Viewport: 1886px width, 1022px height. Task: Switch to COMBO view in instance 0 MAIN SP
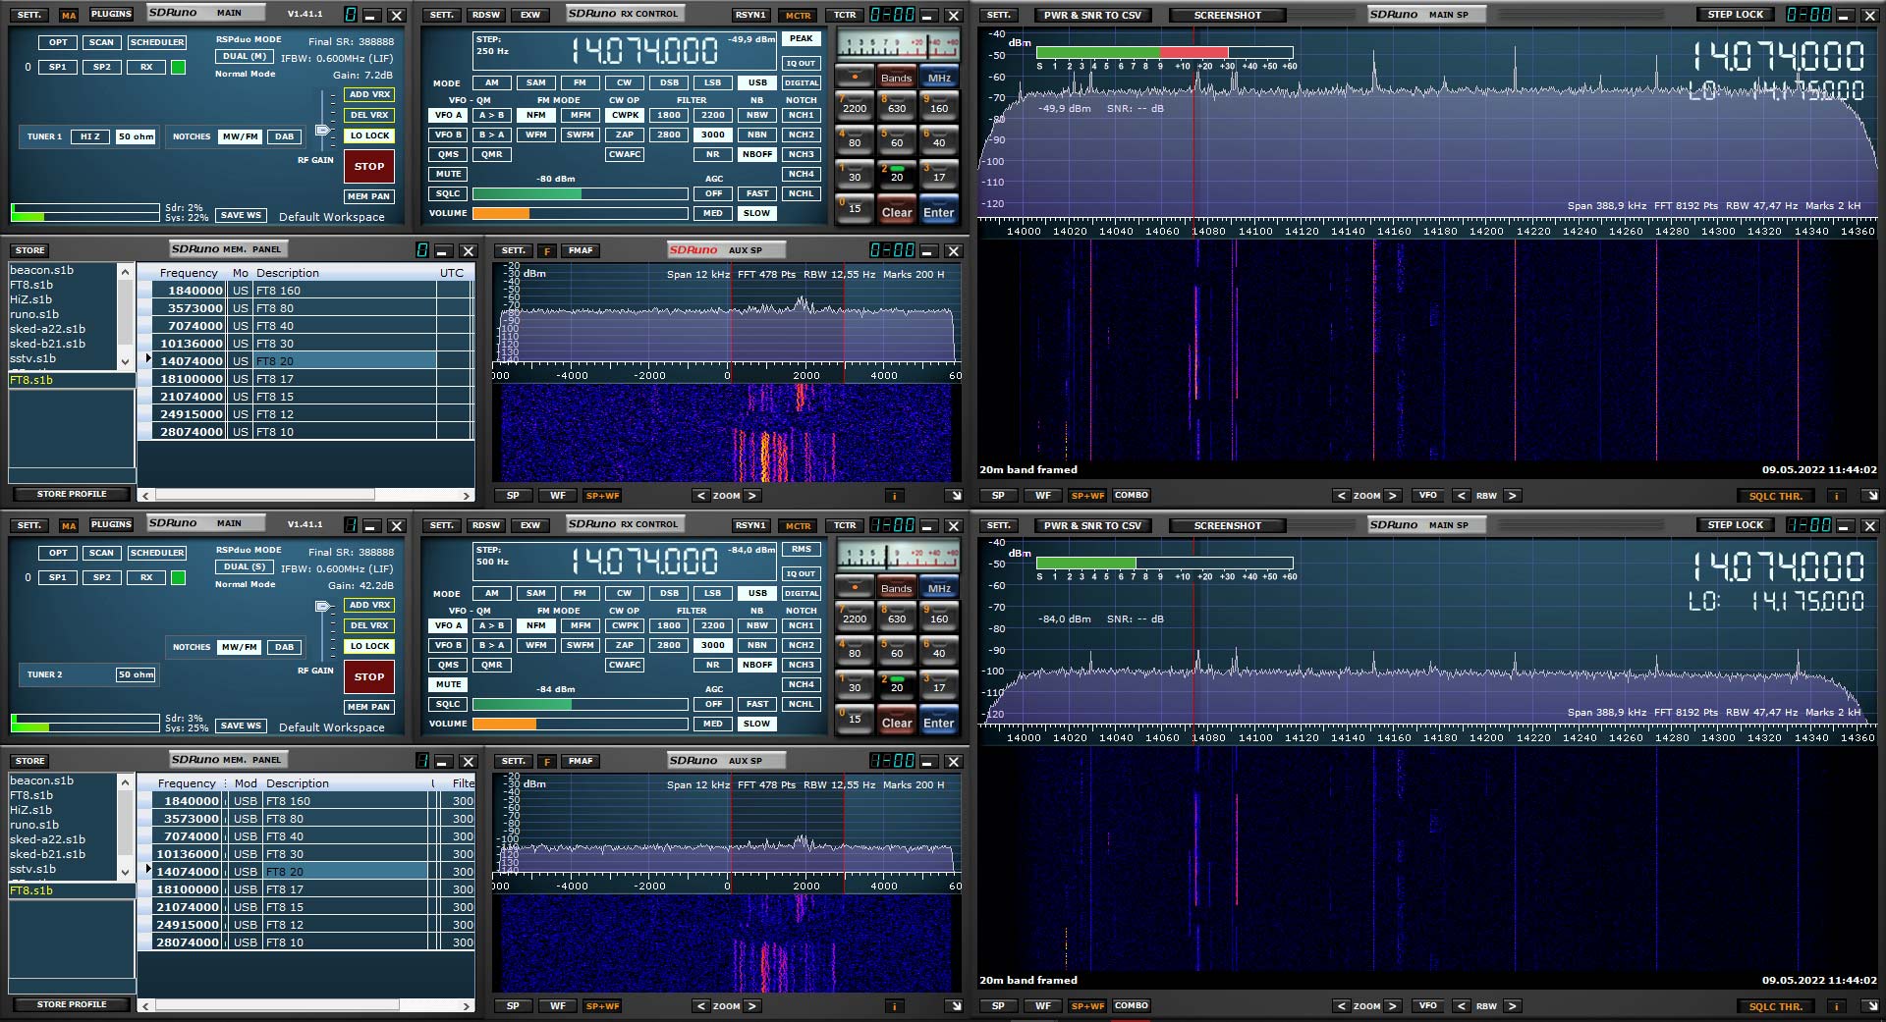point(1131,496)
